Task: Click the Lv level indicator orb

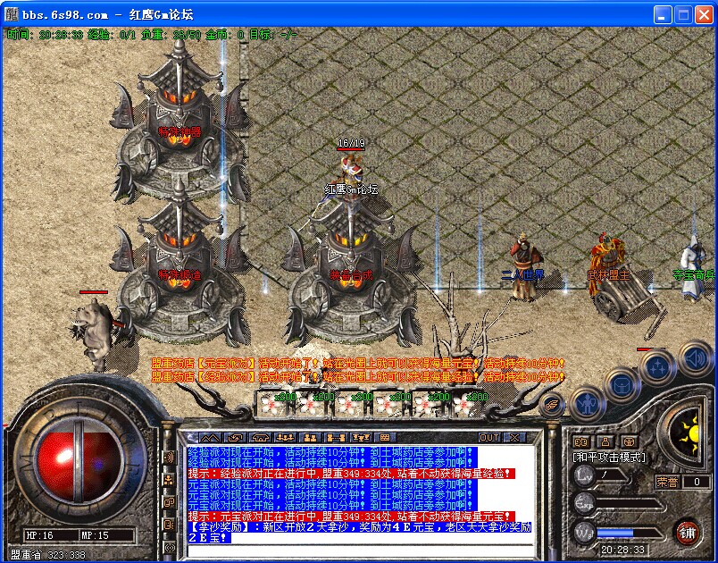Action: [x=585, y=475]
